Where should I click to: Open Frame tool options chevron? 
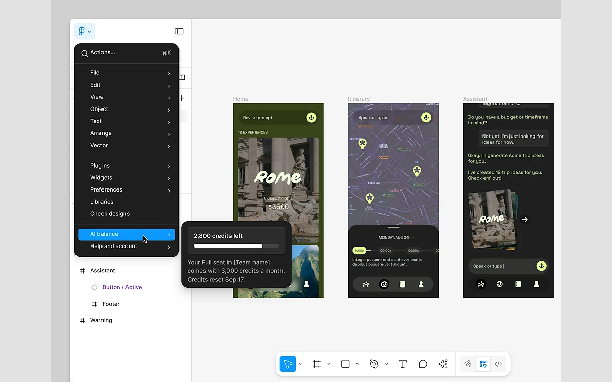point(329,364)
